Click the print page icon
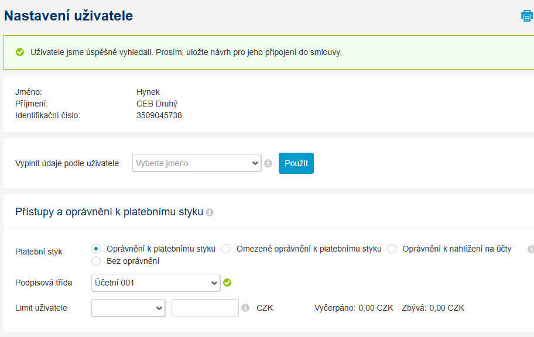Image resolution: width=534 pixels, height=337 pixels. click(x=527, y=16)
